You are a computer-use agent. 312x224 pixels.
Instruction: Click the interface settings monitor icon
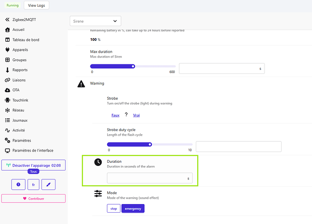pyautogui.click(x=7, y=151)
